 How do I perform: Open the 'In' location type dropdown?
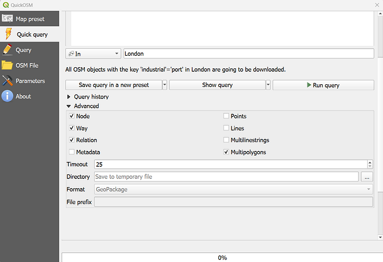[93, 54]
